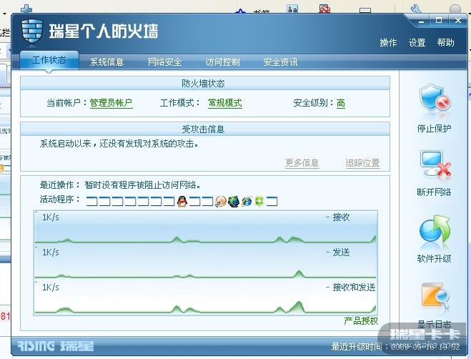Open the 帮助 menu
471x359 pixels.
pyautogui.click(x=445, y=43)
